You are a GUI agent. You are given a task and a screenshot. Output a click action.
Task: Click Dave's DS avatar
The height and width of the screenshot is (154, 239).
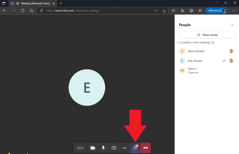pyautogui.click(x=182, y=70)
